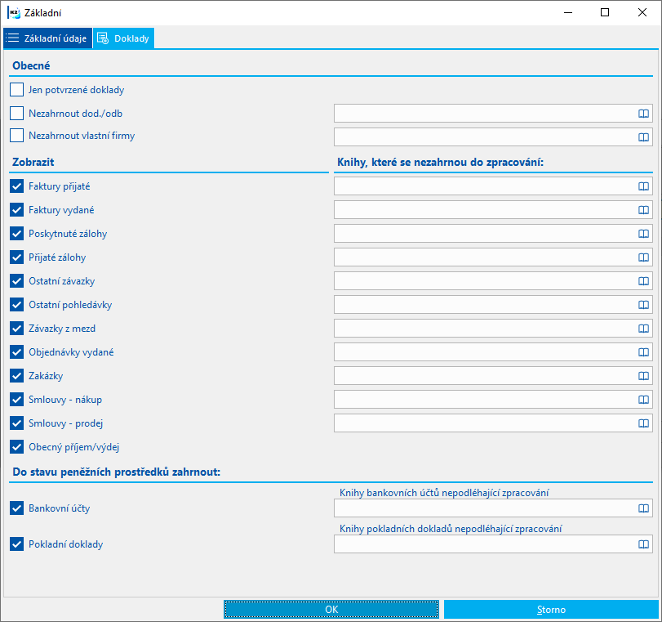
Task: Uncheck Faktury přijaté checkbox
Action: pyautogui.click(x=17, y=186)
